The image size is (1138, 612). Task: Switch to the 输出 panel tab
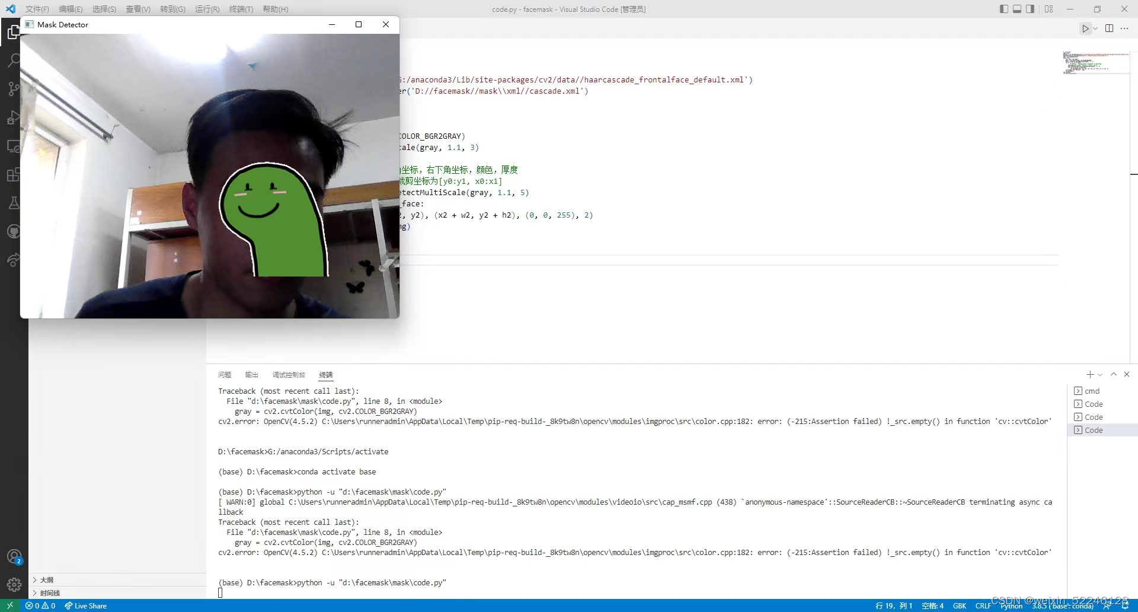pyautogui.click(x=252, y=375)
